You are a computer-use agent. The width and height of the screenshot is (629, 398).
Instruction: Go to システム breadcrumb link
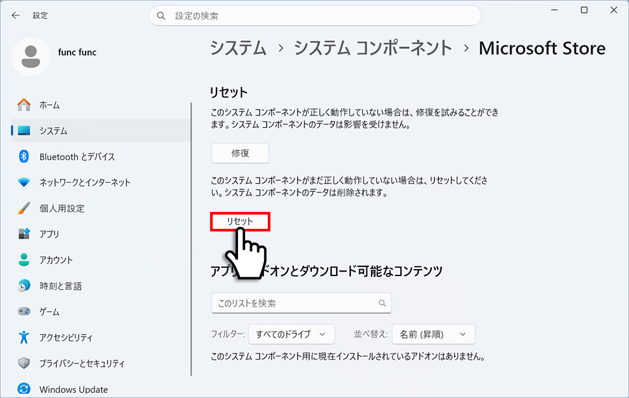point(238,48)
